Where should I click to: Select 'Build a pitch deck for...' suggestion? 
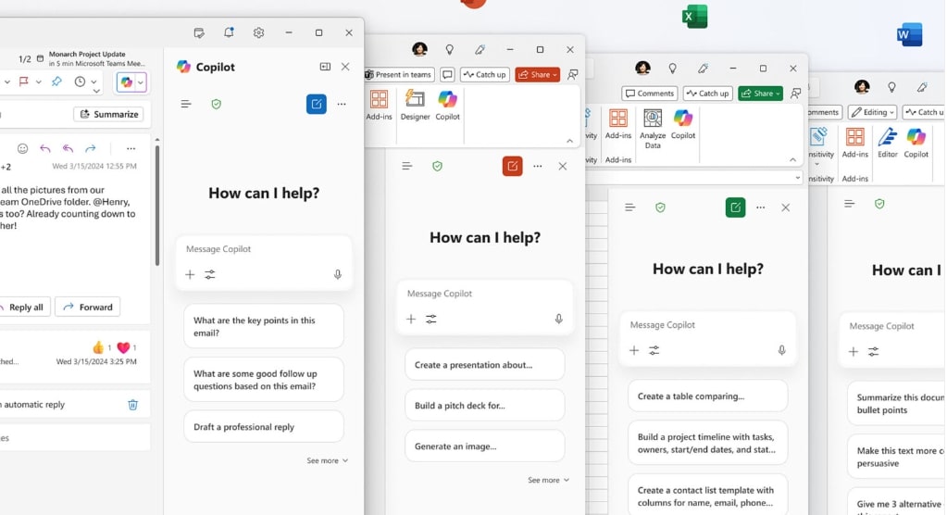[485, 406]
